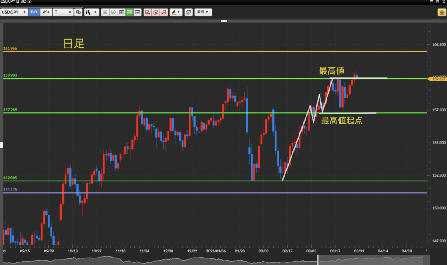Open the chart type dropdown
Viewport: 447px width, 265px height.
[x=91, y=12]
